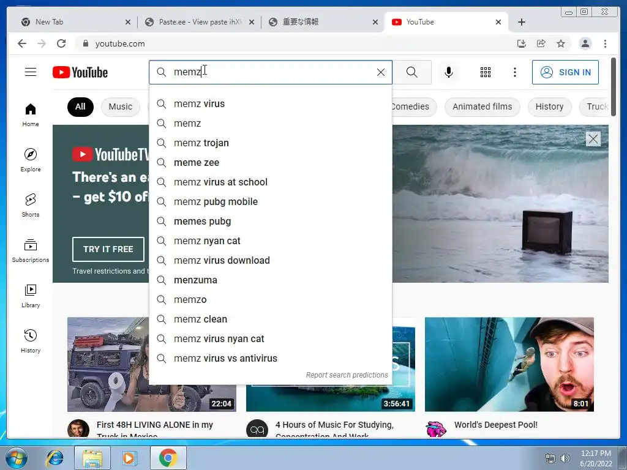
Task: Open the Chrome profile avatar
Action: click(585, 43)
